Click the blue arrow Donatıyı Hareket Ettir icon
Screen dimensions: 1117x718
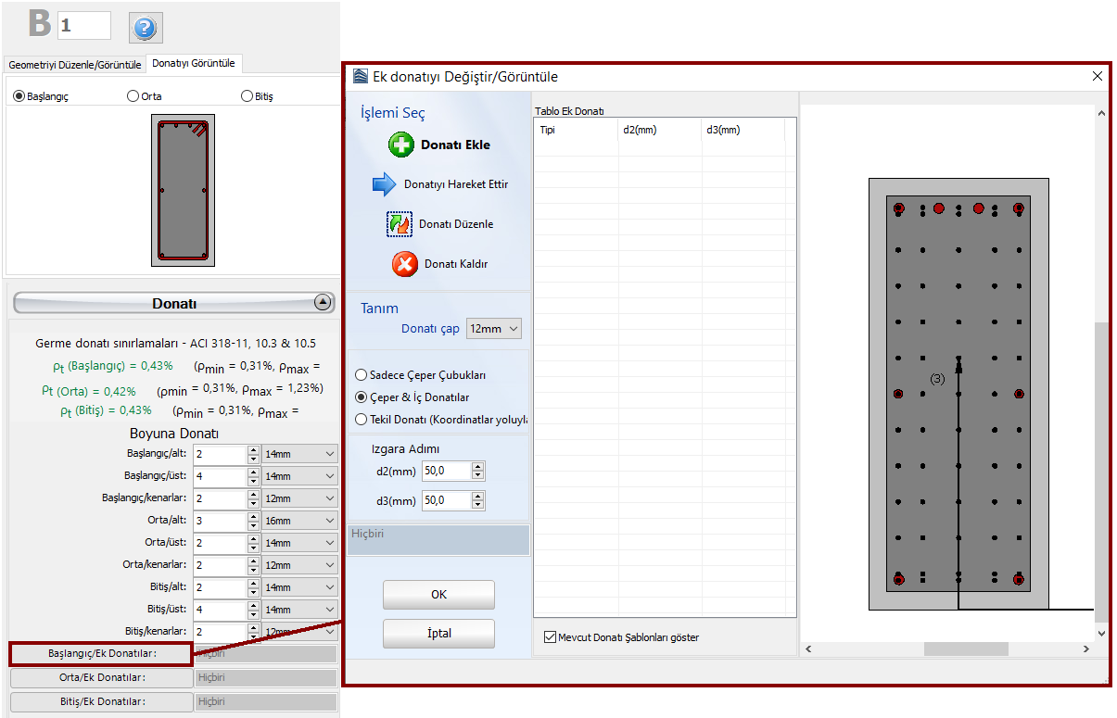coord(384,184)
